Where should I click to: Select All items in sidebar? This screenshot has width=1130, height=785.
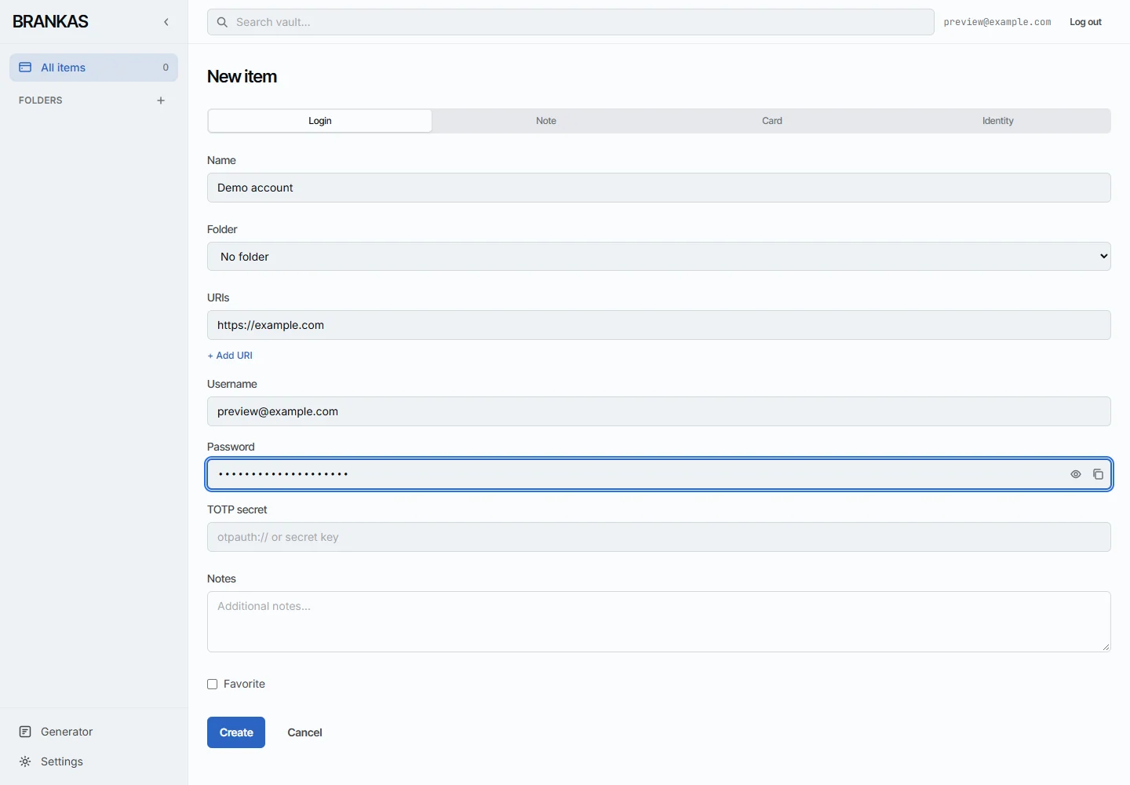93,68
